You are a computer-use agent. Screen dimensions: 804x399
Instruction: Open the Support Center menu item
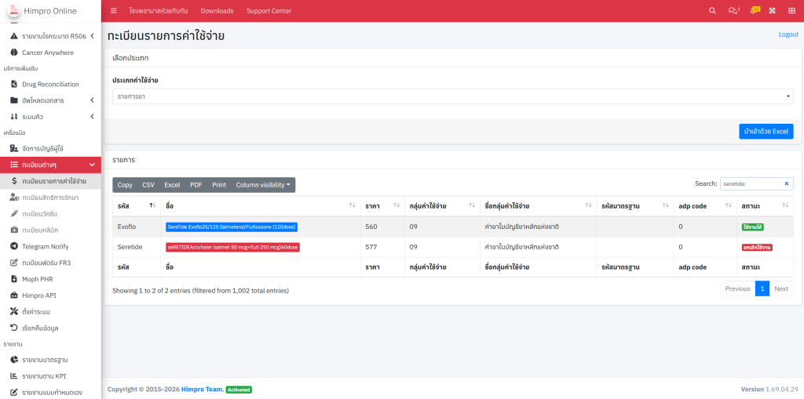(269, 11)
